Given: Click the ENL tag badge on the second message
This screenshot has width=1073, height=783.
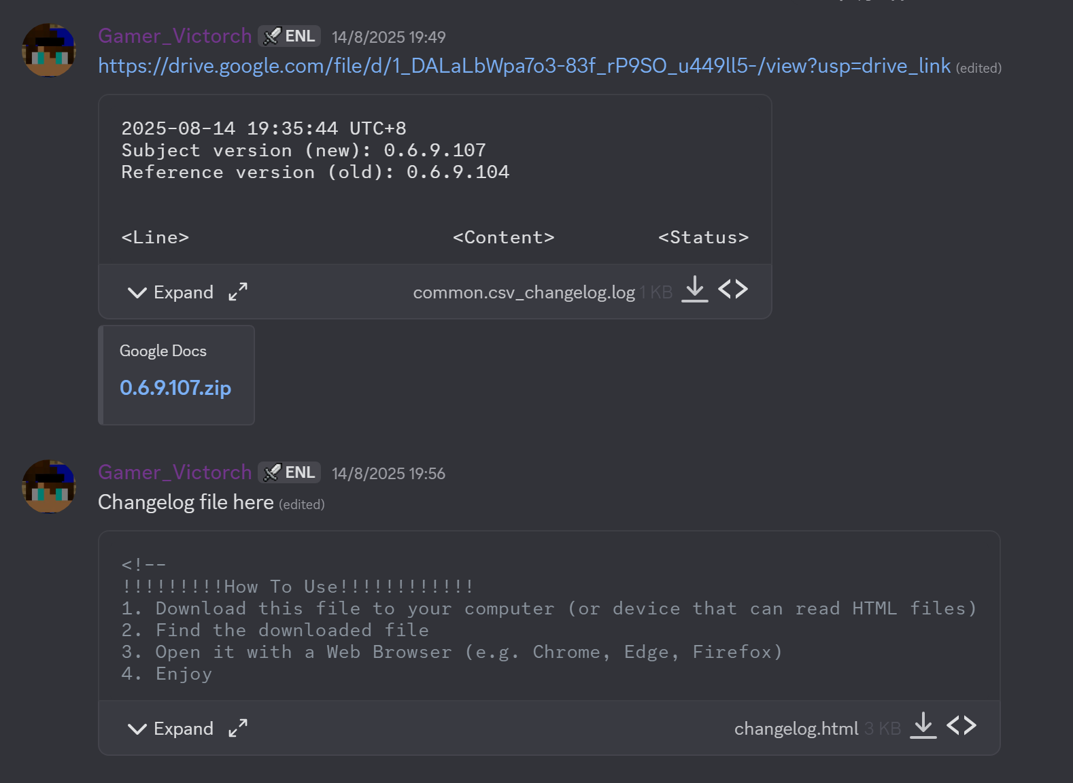Looking at the screenshot, I should (289, 472).
